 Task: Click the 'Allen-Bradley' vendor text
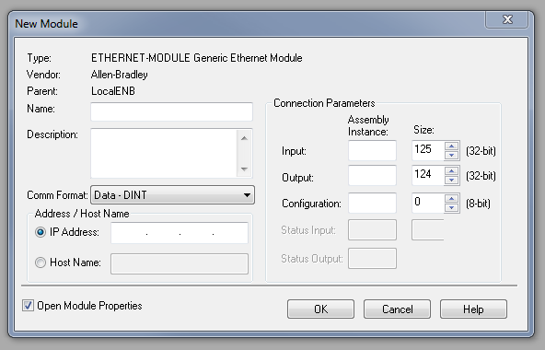point(120,75)
